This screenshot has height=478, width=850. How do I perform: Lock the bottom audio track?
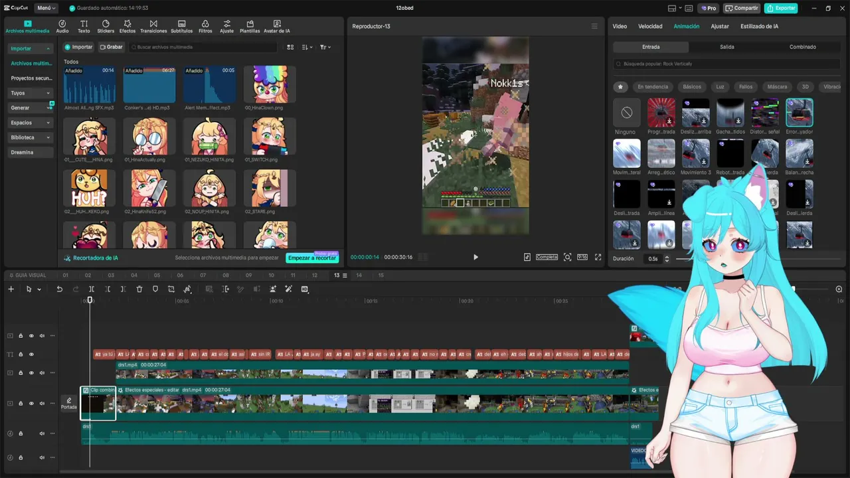tap(21, 457)
